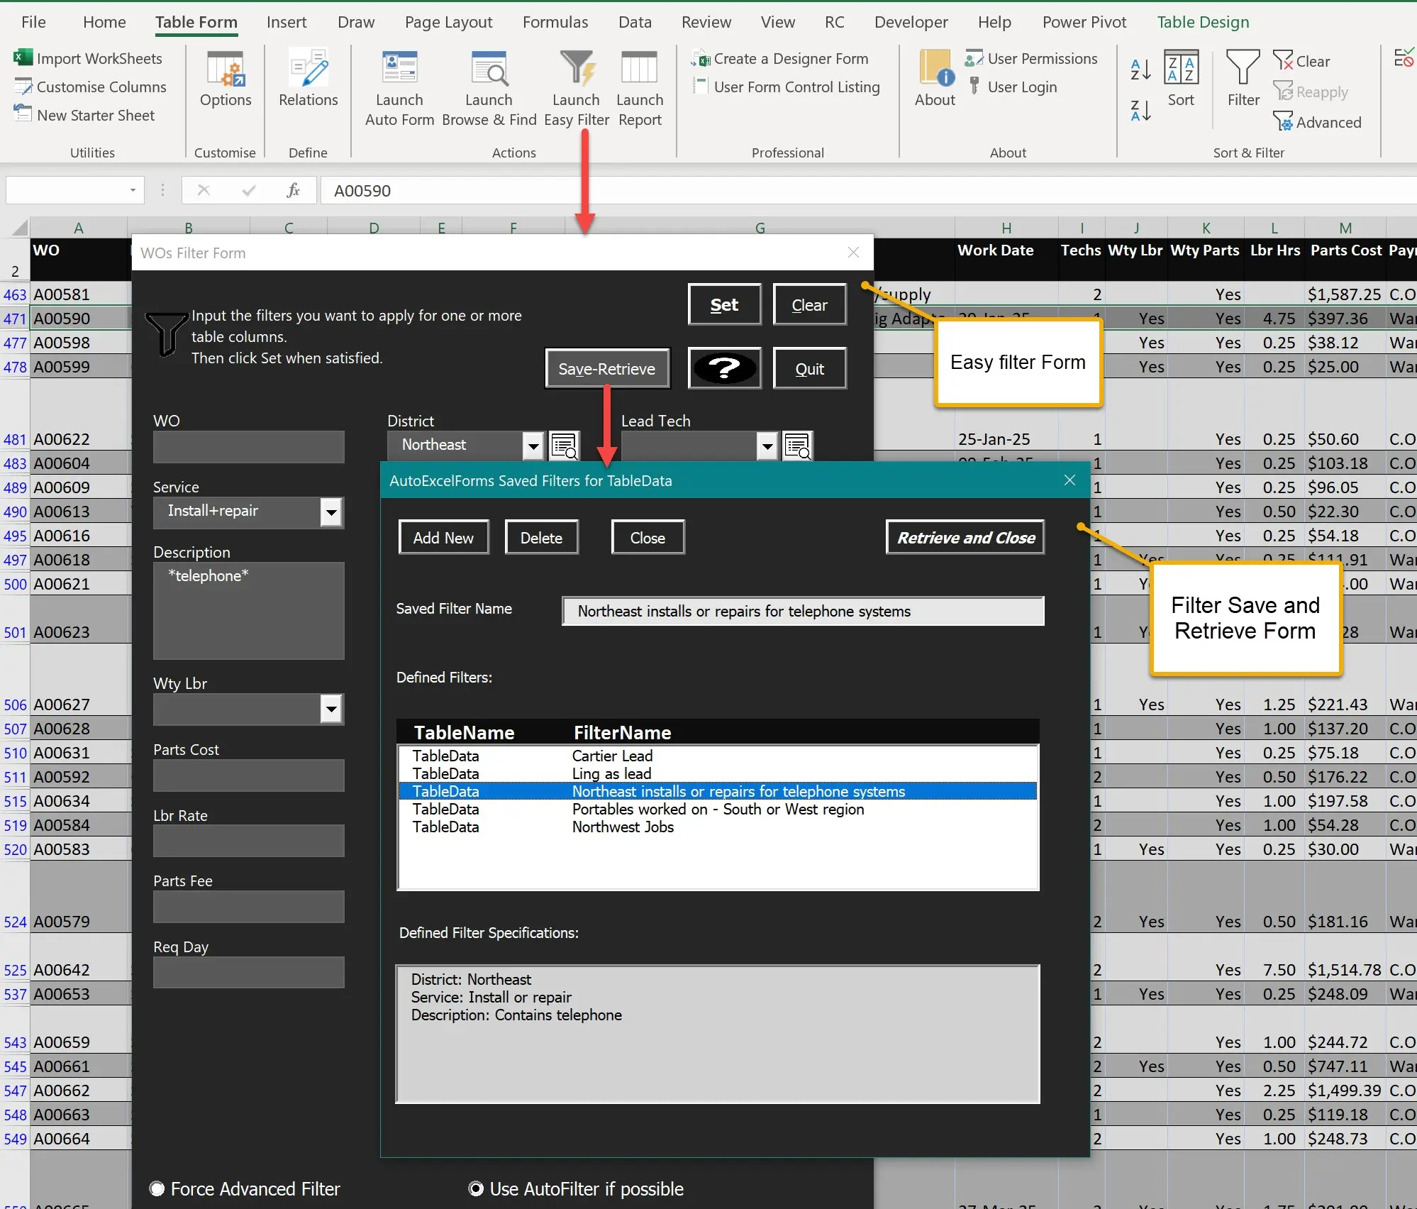Select Use AutoFilter if possible option
The height and width of the screenshot is (1209, 1417).
coord(477,1189)
